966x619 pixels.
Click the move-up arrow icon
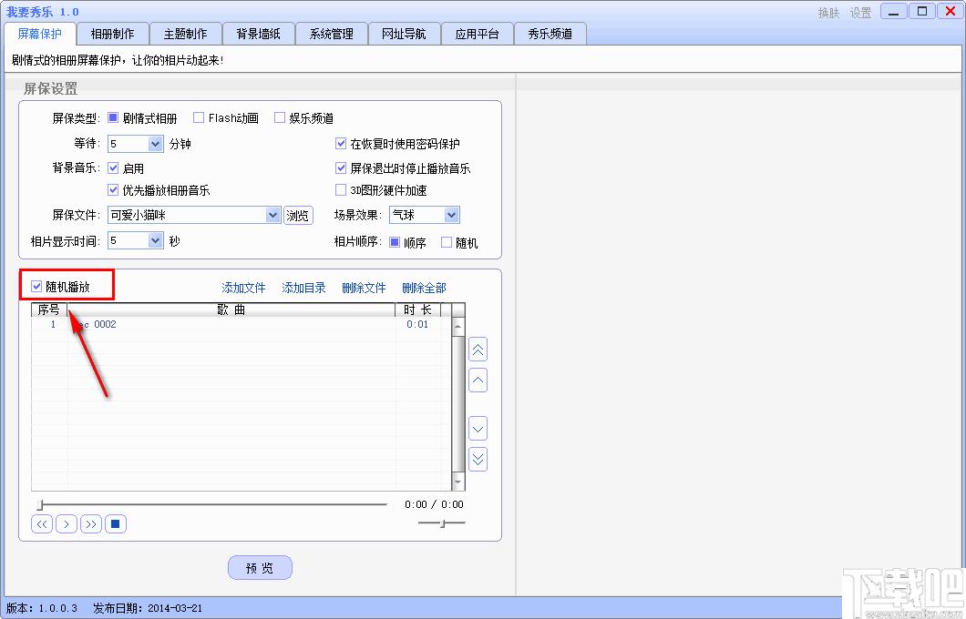pyautogui.click(x=478, y=380)
